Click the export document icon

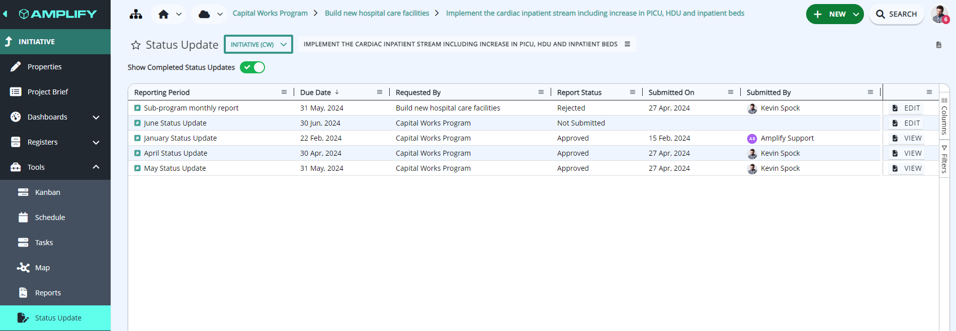click(938, 45)
